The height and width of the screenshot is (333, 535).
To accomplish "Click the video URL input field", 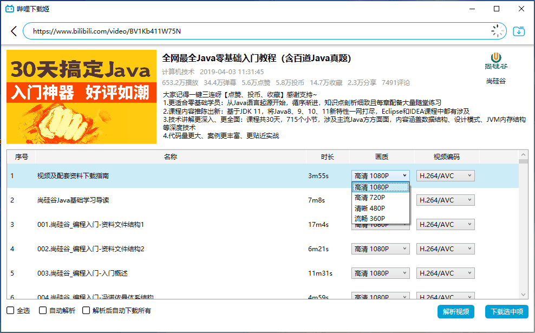I will click(264, 31).
